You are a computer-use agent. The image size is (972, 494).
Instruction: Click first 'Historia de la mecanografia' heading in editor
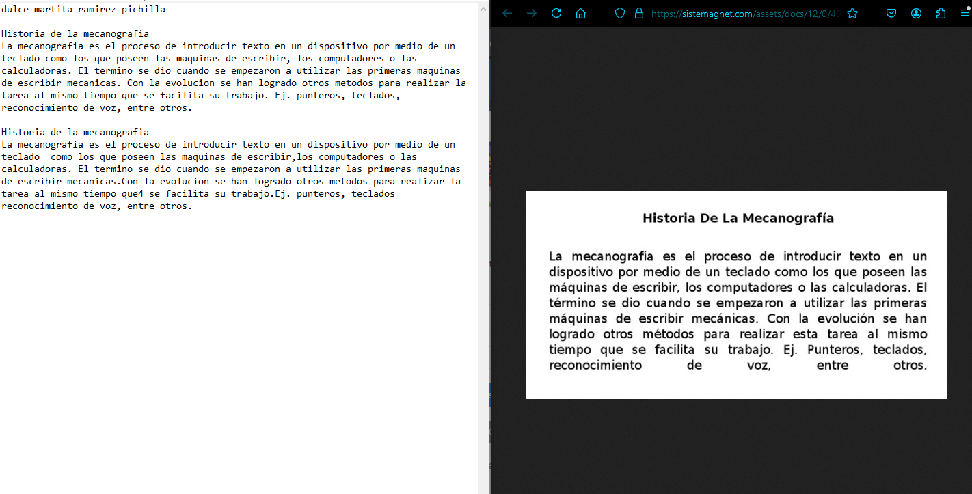point(75,33)
